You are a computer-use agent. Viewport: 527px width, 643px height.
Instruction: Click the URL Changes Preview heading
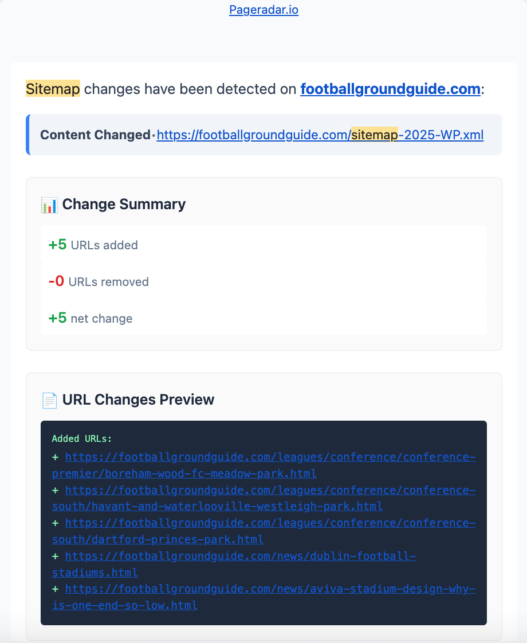pos(138,399)
